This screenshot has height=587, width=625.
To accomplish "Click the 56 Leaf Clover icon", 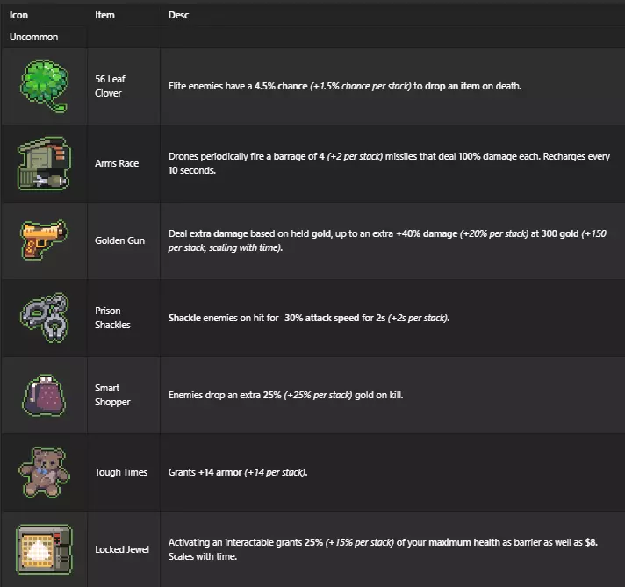I will [44, 86].
